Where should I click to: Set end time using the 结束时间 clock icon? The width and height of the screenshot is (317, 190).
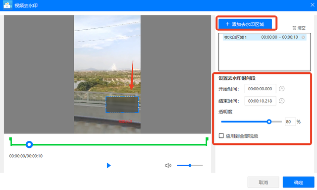282,101
